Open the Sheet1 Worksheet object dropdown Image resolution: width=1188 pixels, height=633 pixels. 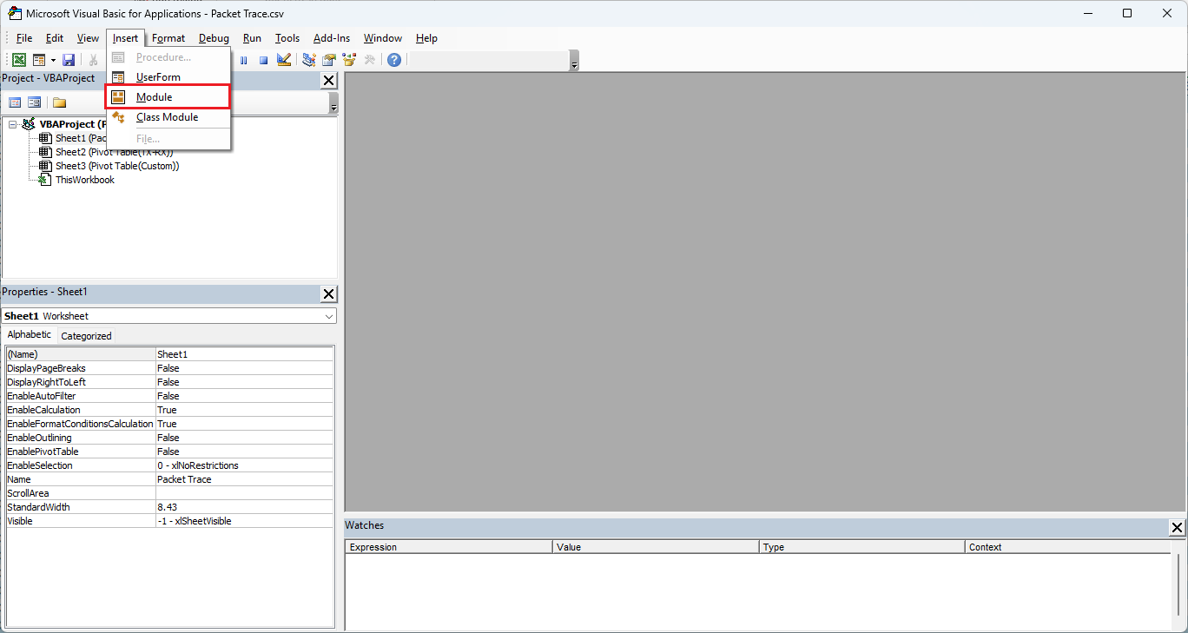(329, 316)
